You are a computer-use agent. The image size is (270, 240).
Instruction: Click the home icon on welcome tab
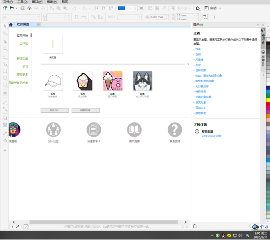[11, 25]
